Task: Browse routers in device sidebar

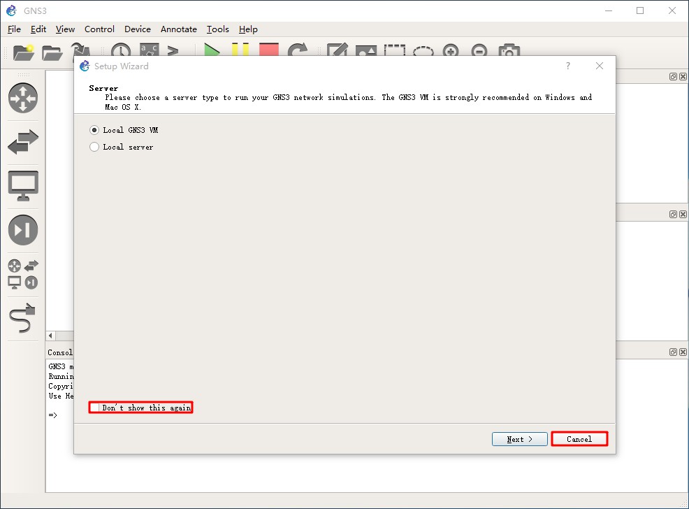Action: [x=23, y=98]
